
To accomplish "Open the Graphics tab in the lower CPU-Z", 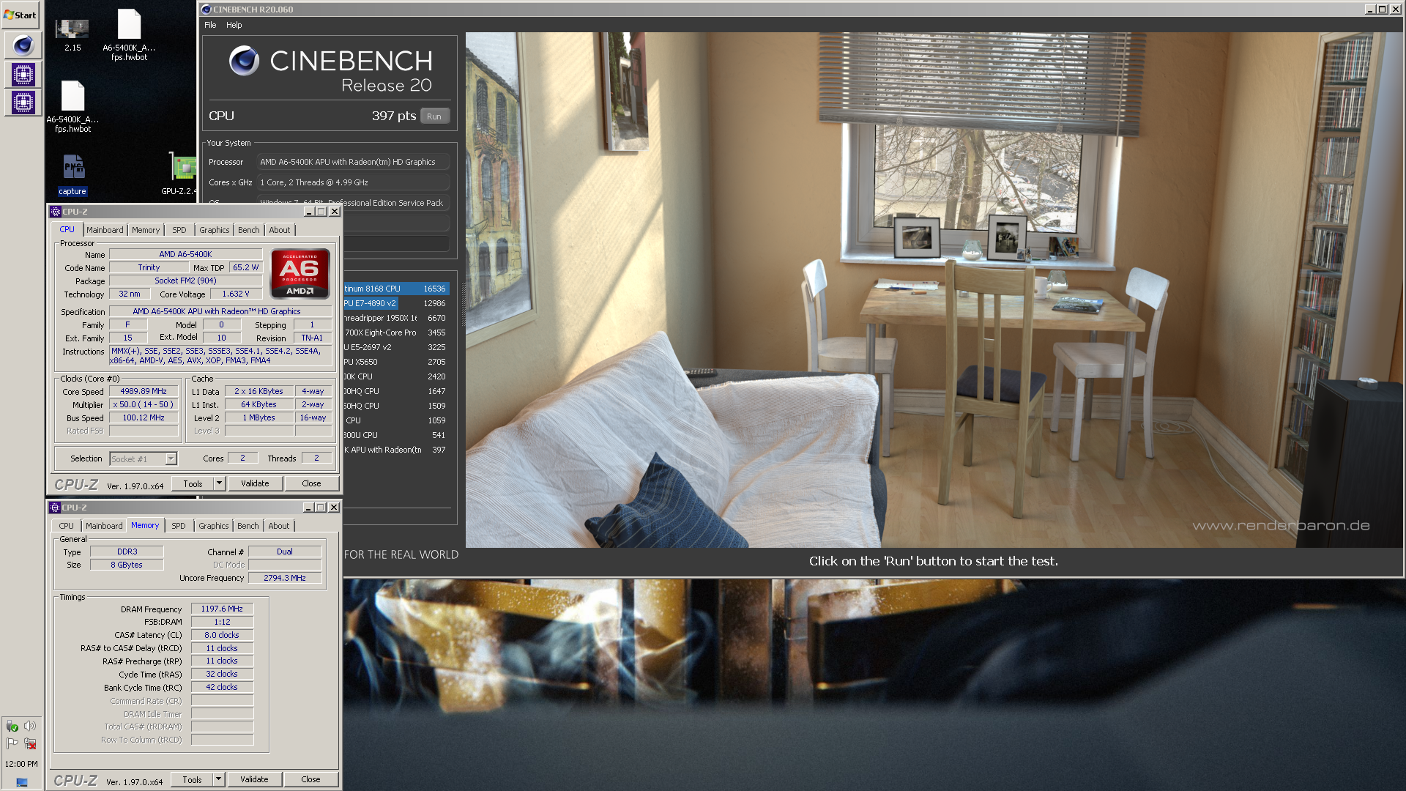I will 213,526.
